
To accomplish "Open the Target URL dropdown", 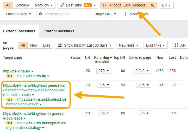I will 105,14.
